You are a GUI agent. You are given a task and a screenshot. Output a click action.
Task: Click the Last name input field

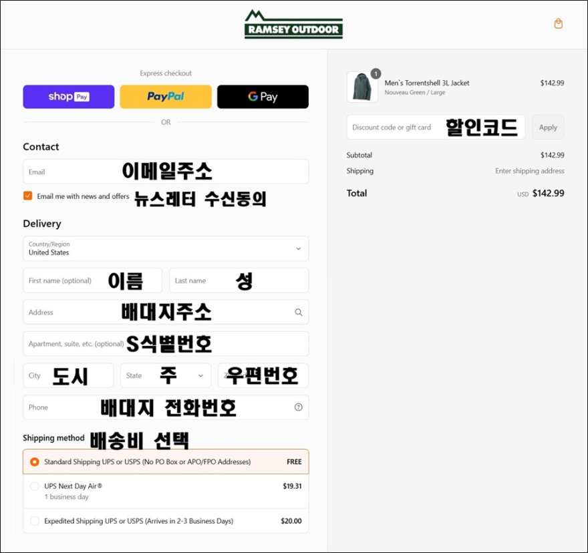(x=239, y=281)
